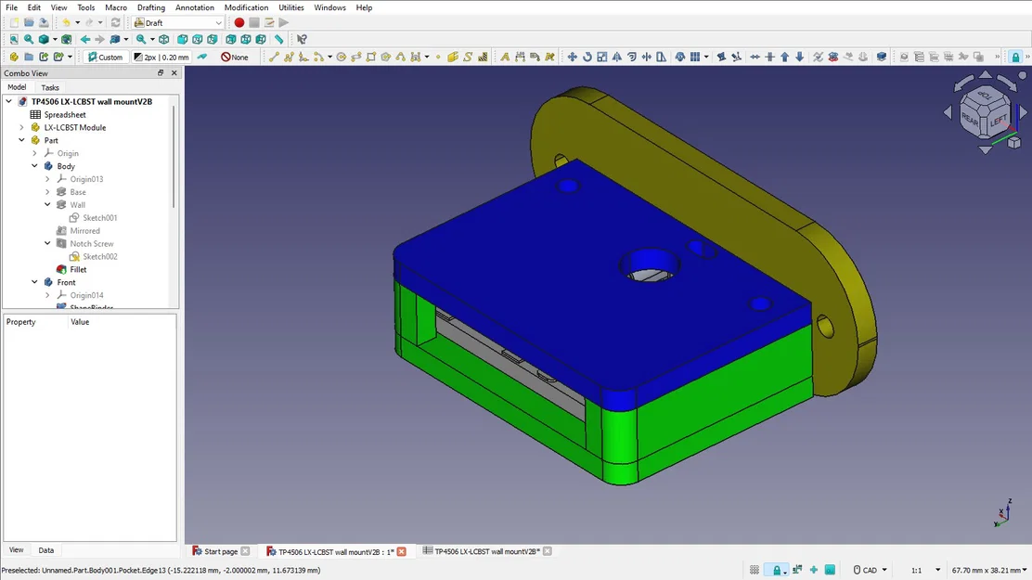Open the Modification menu
Viewport: 1032px width, 580px height.
coord(246,7)
